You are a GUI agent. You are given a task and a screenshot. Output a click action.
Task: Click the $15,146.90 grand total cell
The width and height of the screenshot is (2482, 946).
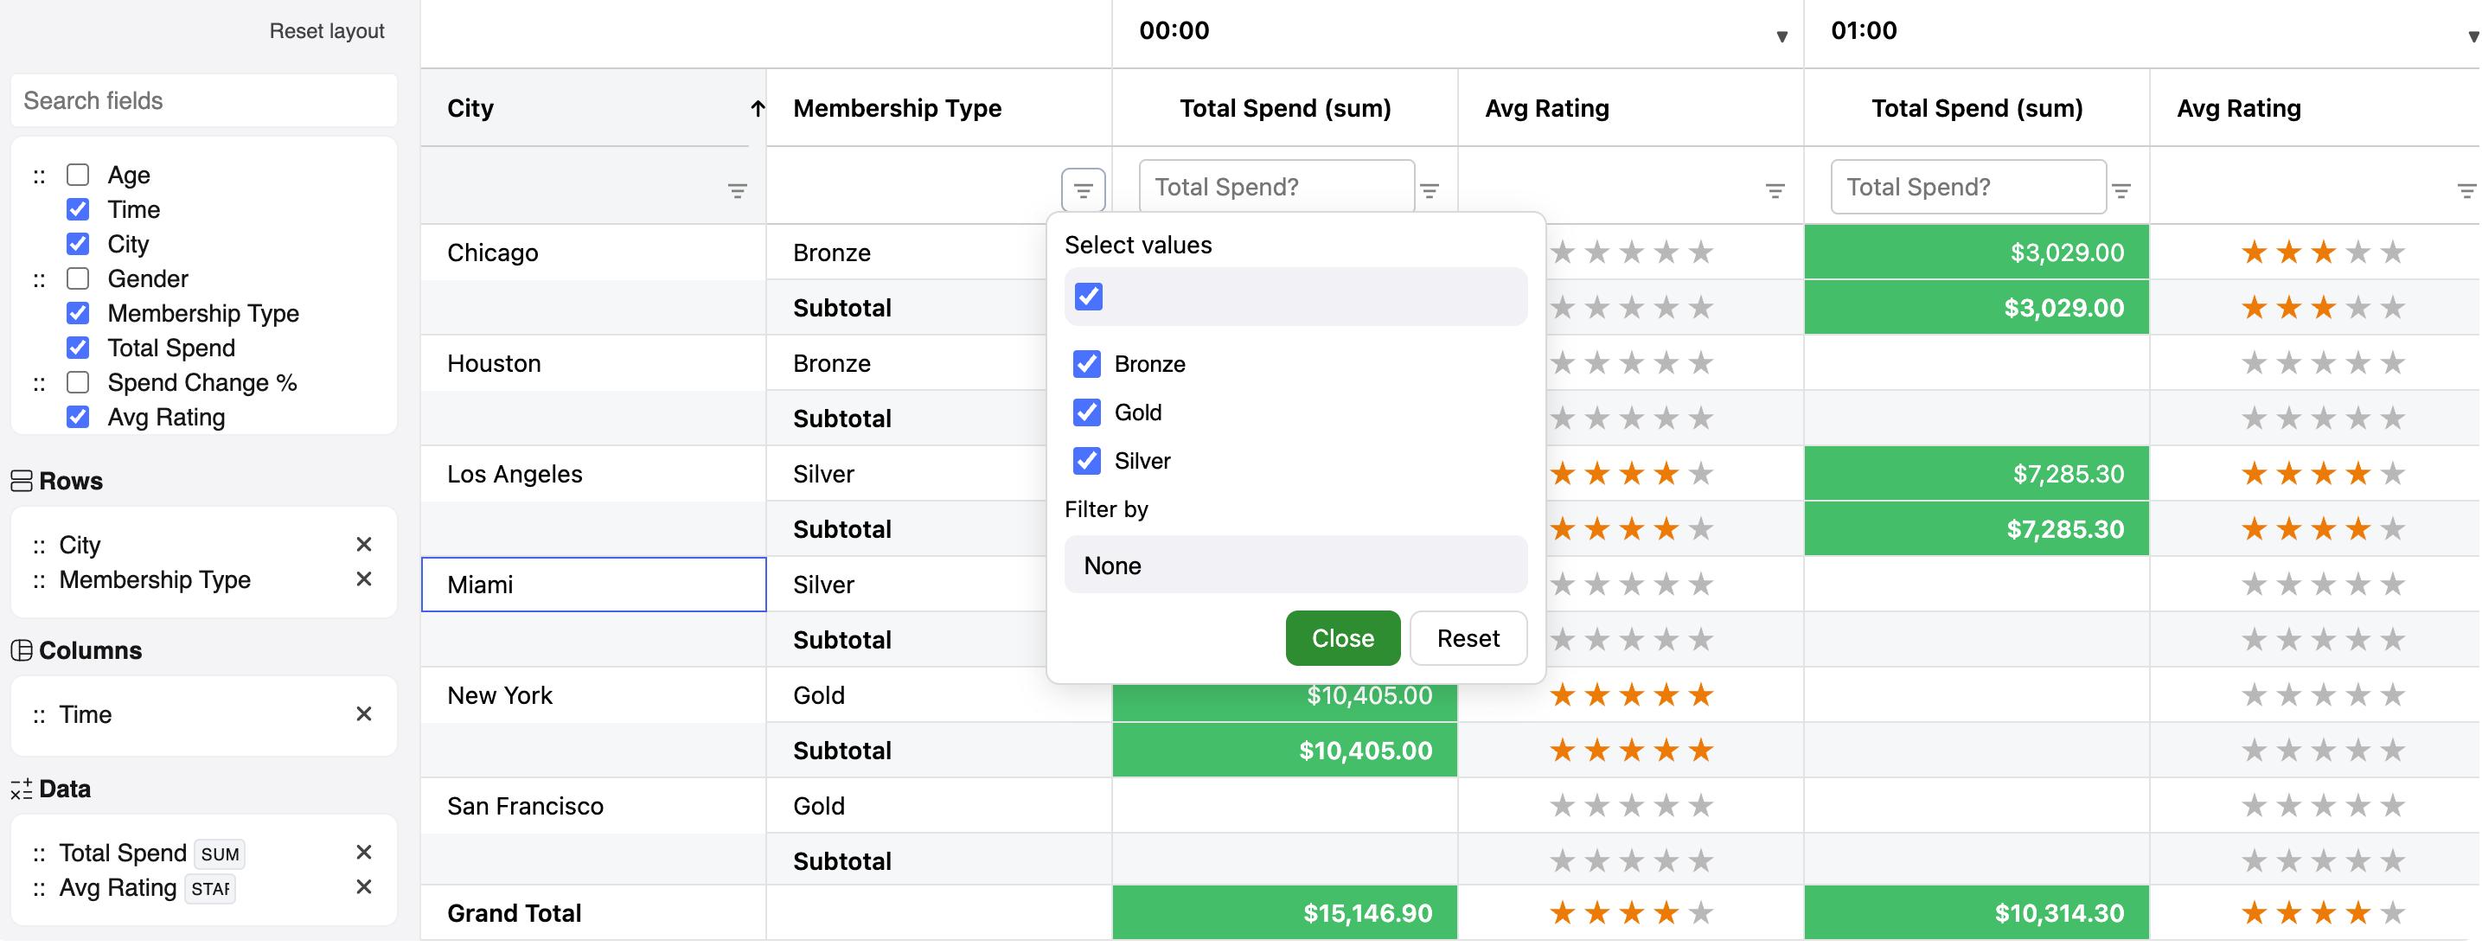1284,913
